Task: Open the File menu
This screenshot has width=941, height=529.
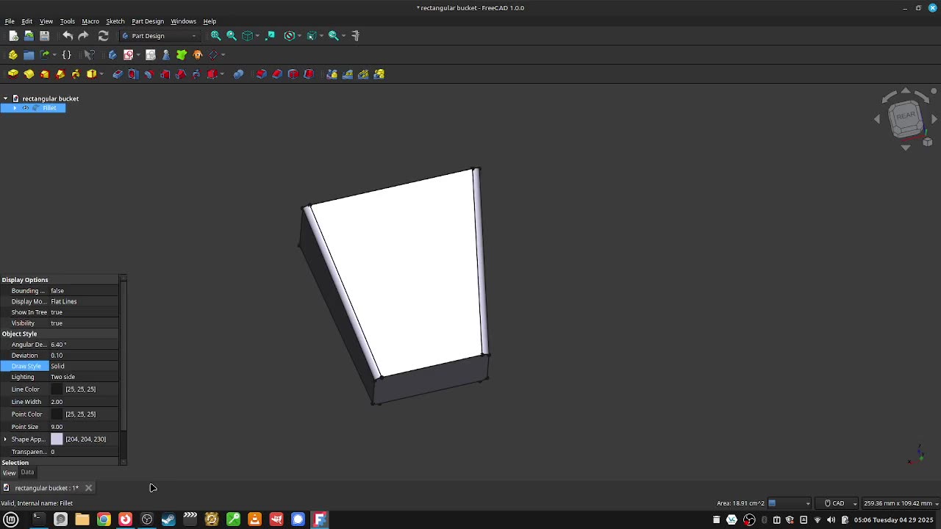Action: (10, 21)
